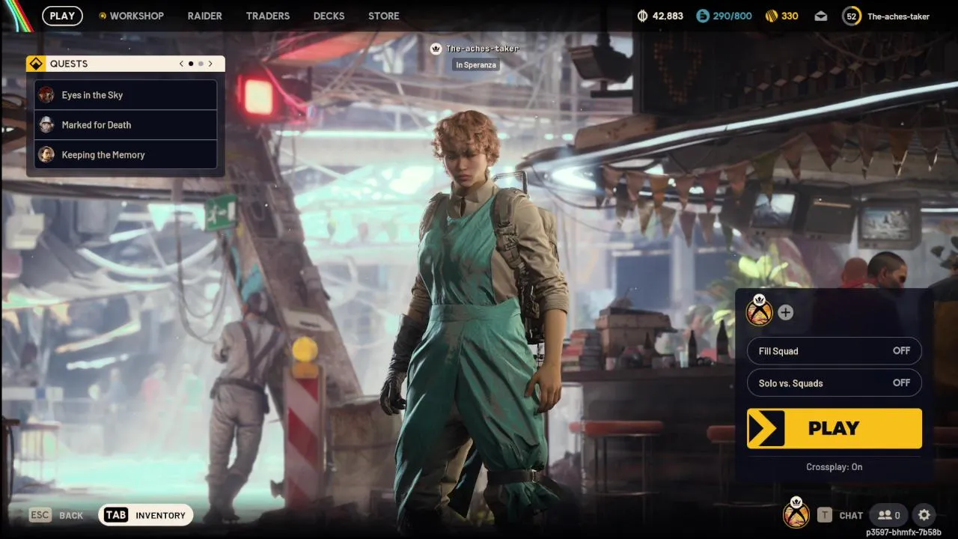The image size is (958, 539).
Task: Click the 330 tokens balance
Action: [x=790, y=16]
